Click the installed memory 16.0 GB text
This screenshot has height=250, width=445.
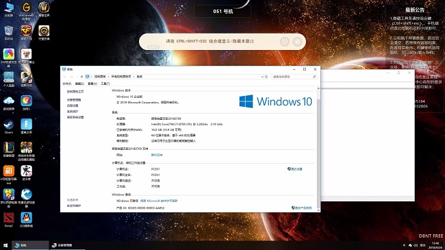166,130
